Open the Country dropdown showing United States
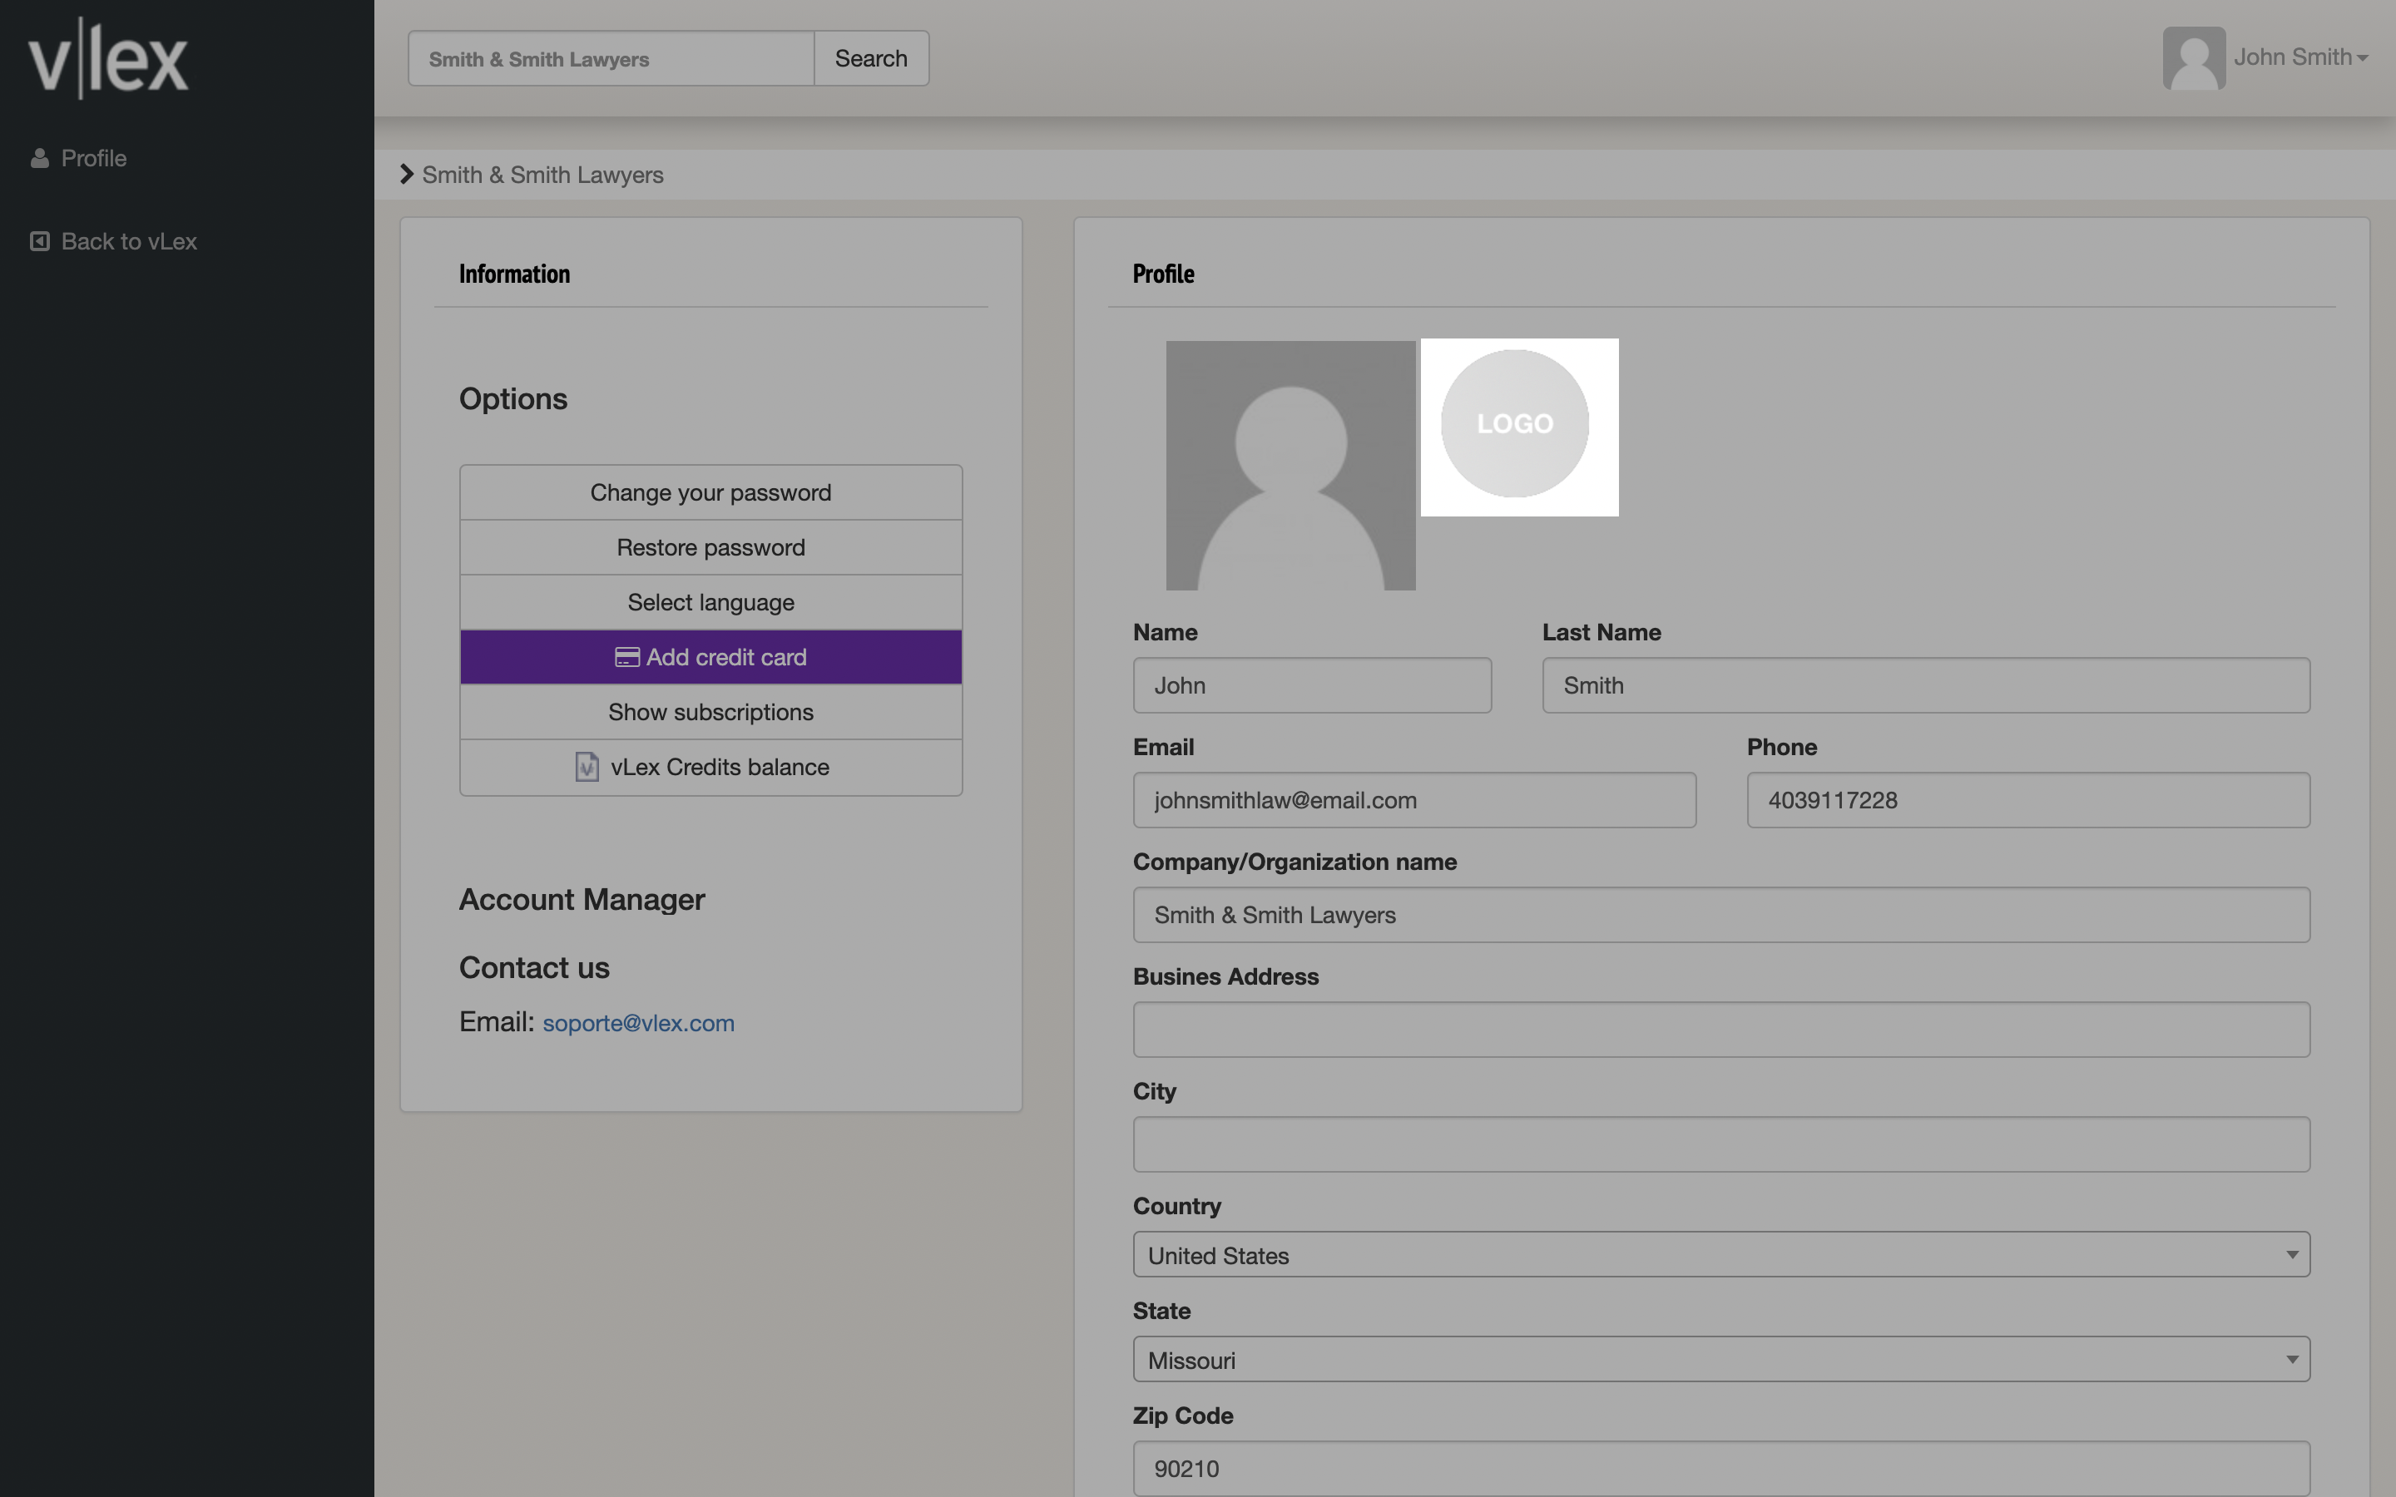2396x1497 pixels. (x=1722, y=1254)
